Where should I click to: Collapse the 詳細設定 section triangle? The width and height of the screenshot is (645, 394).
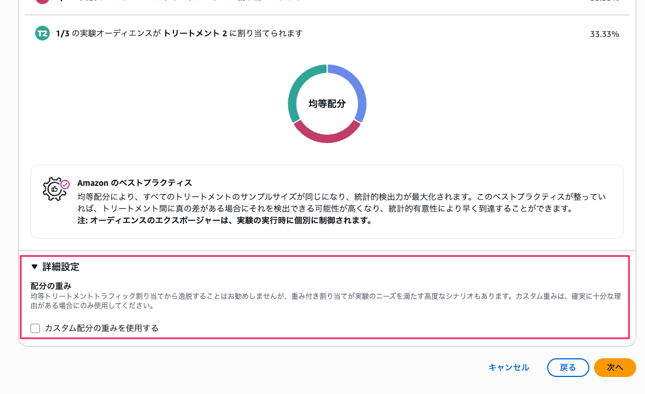[35, 267]
